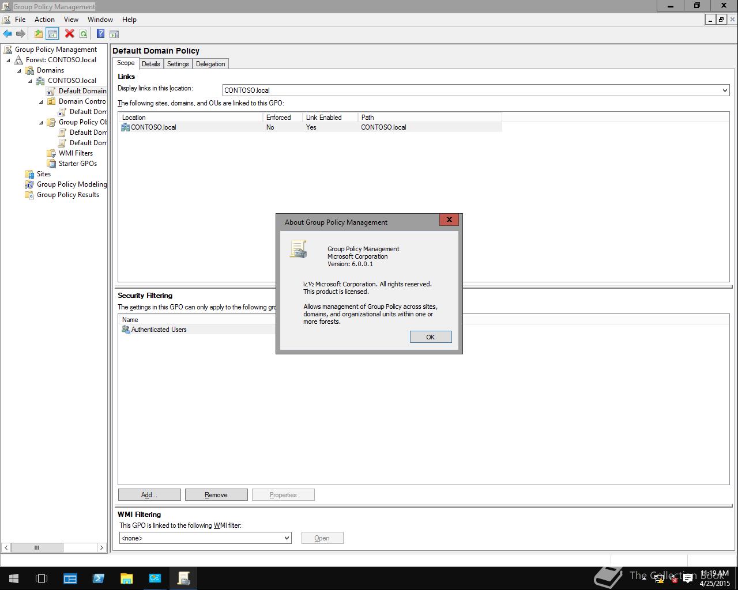The image size is (738, 590).
Task: Toggle Show/Hide Console Tree toolbar icon
Action: [52, 34]
